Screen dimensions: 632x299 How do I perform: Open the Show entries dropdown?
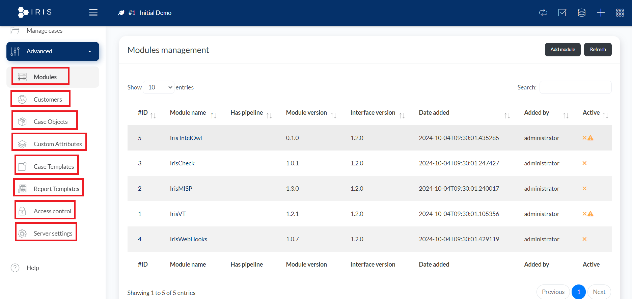[159, 87]
